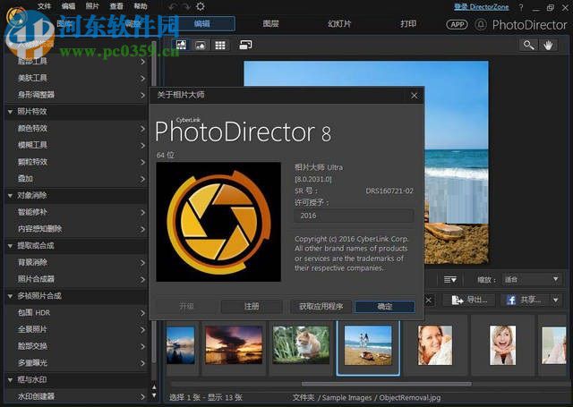Switch to grid thumbnail view icon
This screenshot has height=407, width=573.
coord(220,45)
